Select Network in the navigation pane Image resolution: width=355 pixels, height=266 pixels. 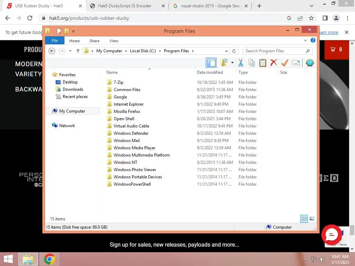point(67,125)
